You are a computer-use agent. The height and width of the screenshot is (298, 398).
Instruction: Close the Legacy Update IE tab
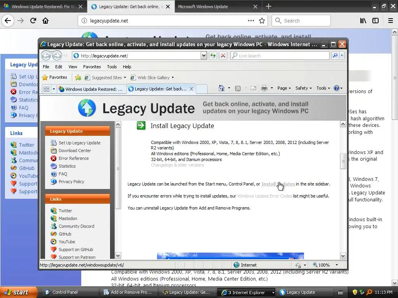pyautogui.click(x=191, y=89)
